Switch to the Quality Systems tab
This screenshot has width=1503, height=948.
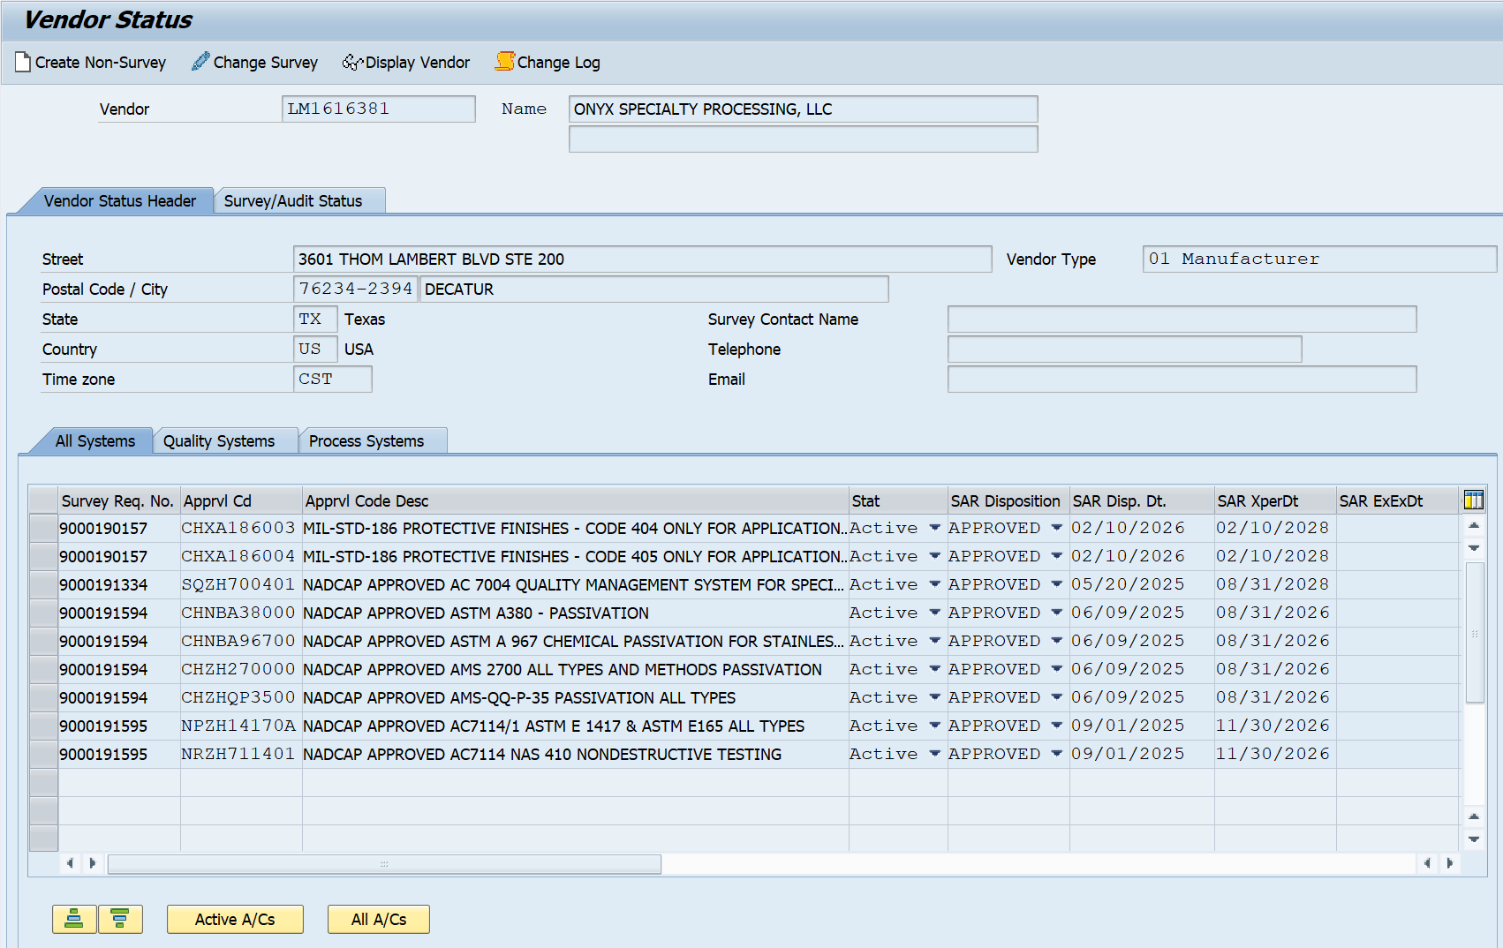point(219,441)
